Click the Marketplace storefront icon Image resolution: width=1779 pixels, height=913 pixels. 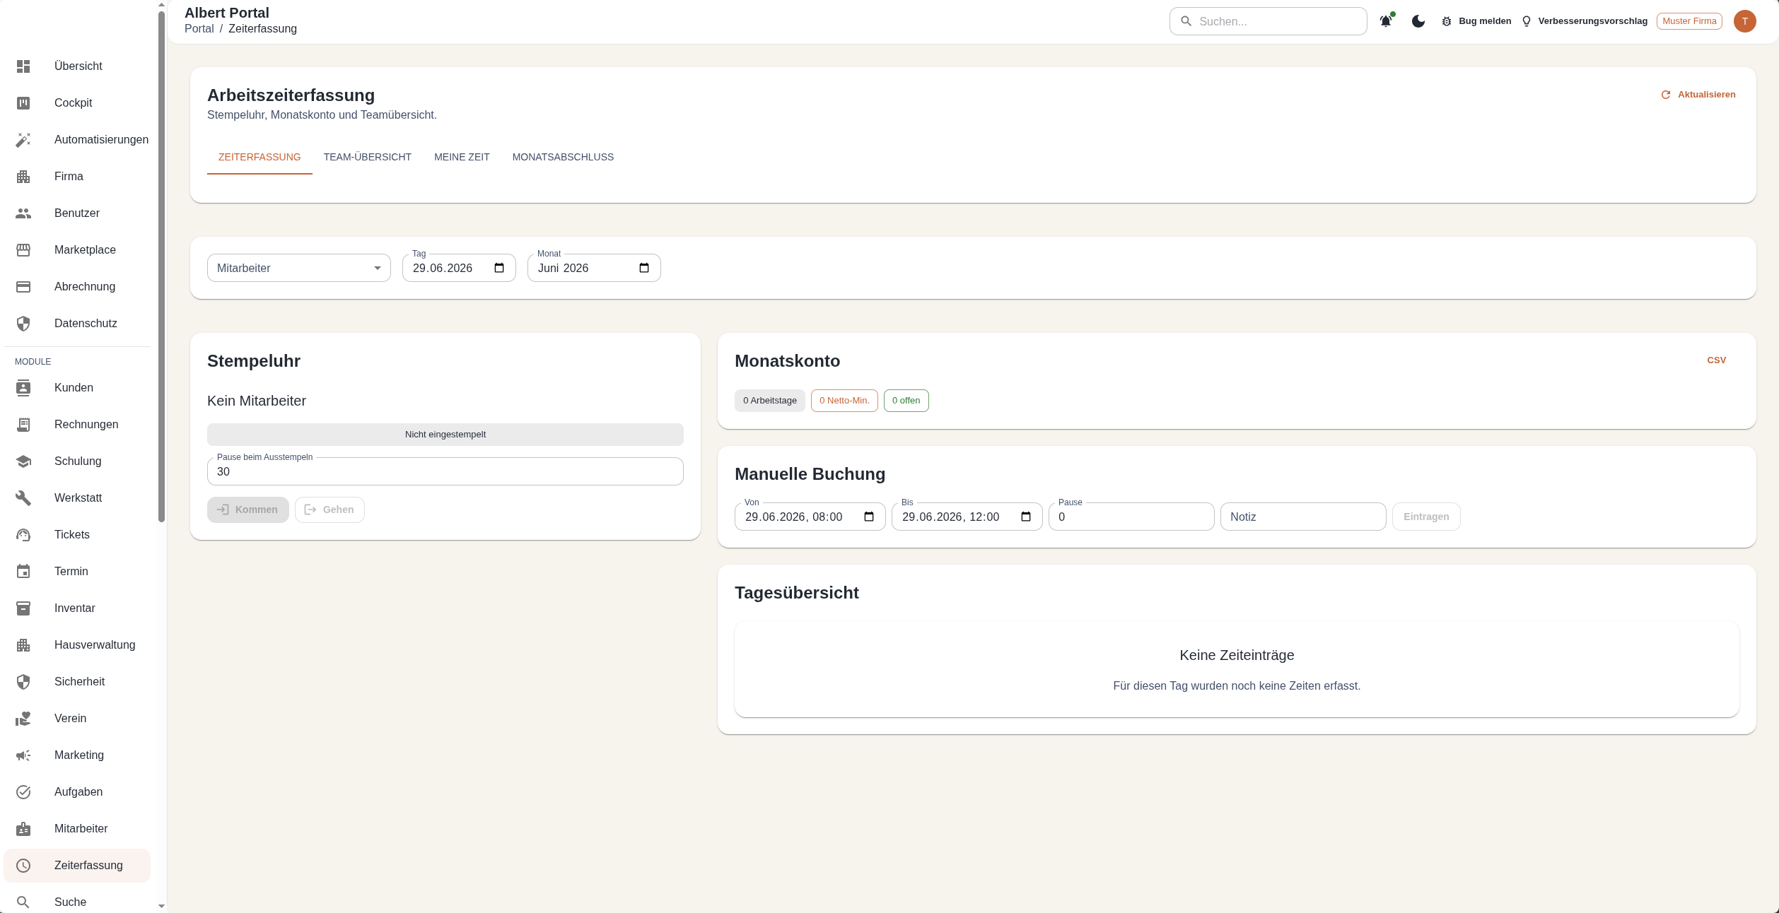(23, 250)
